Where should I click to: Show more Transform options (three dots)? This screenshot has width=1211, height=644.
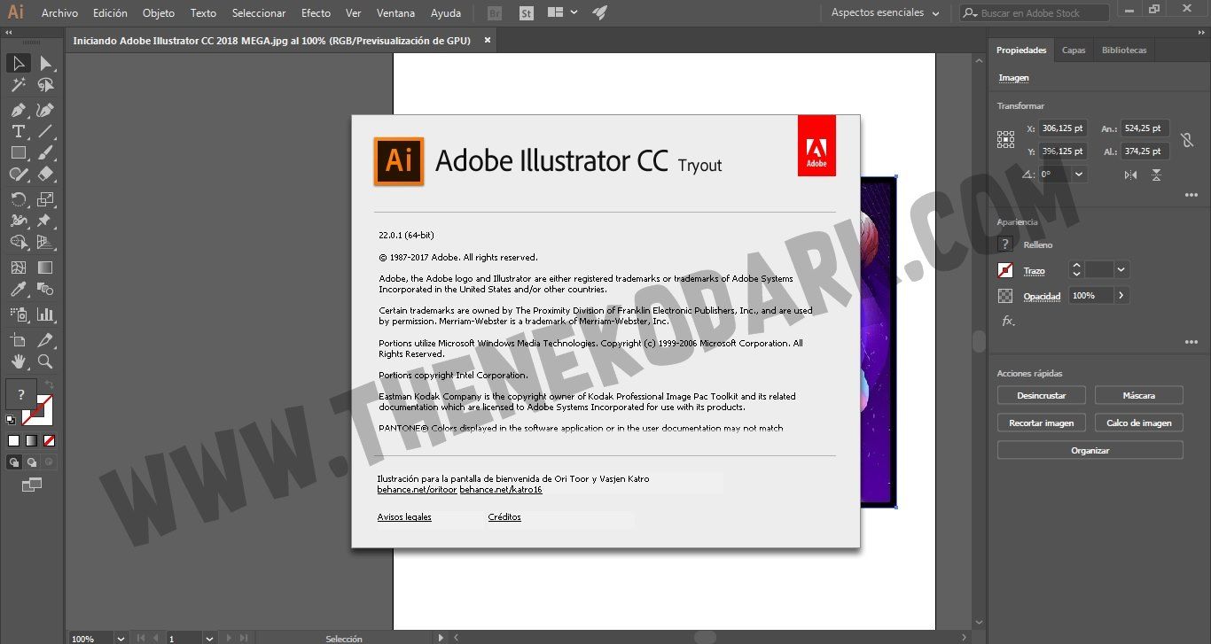pos(1191,195)
